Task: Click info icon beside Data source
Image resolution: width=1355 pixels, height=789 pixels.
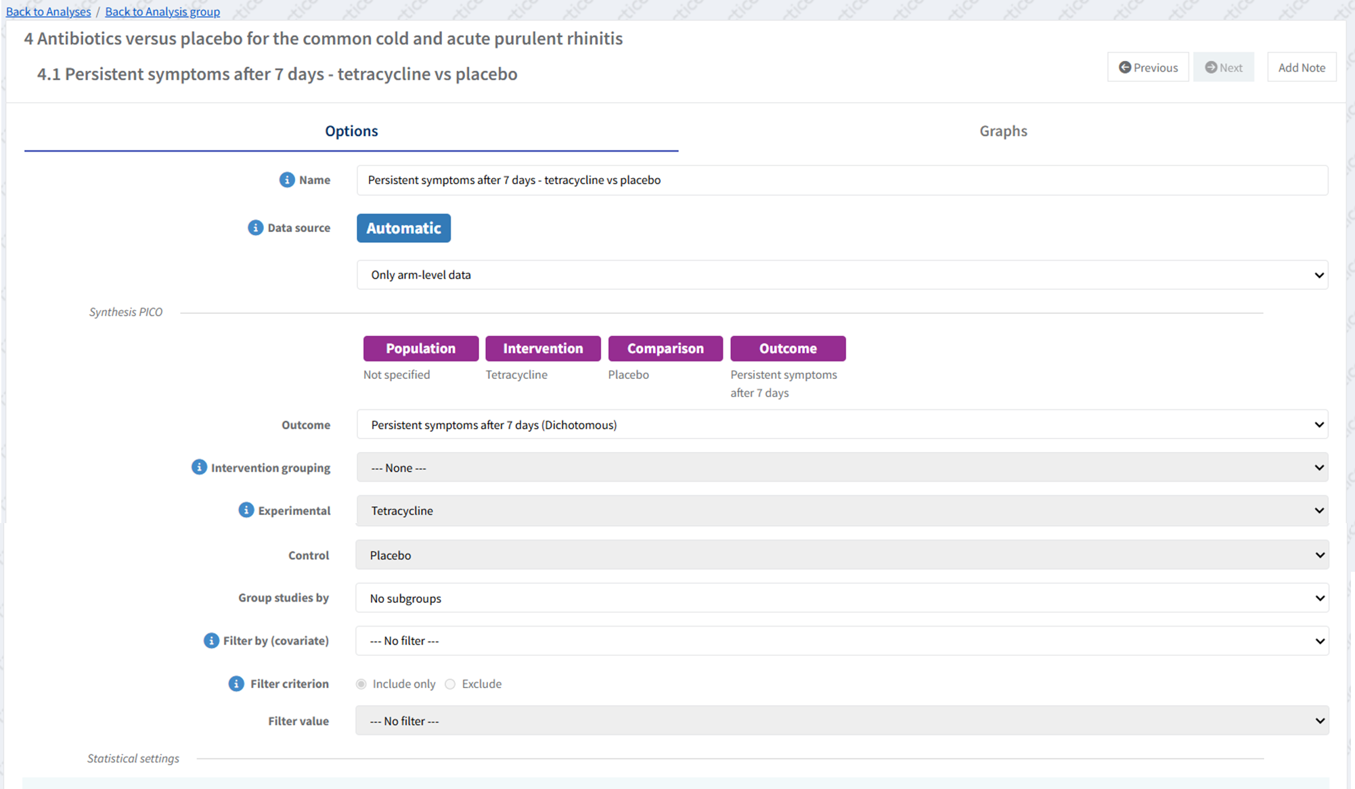Action: click(x=255, y=228)
